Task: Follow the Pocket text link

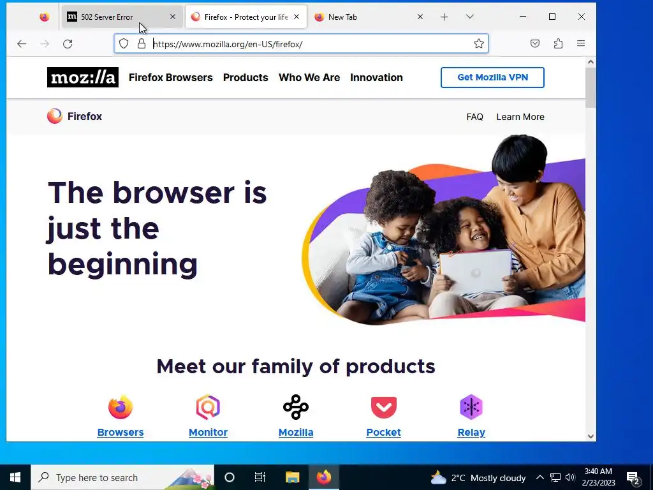Action: 383,433
